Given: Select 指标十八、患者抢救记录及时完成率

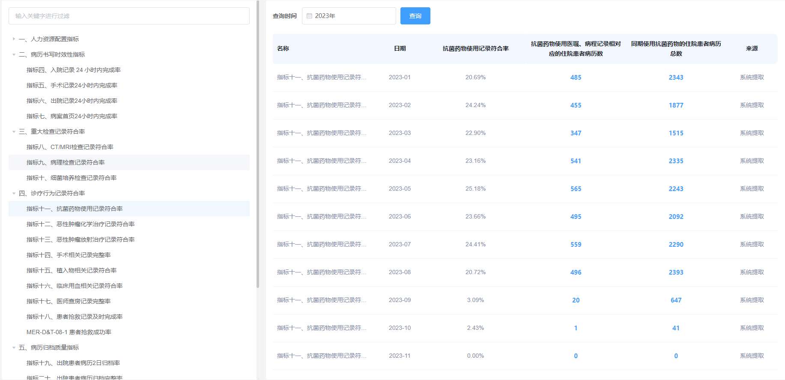Looking at the screenshot, I should pyautogui.click(x=75, y=317).
